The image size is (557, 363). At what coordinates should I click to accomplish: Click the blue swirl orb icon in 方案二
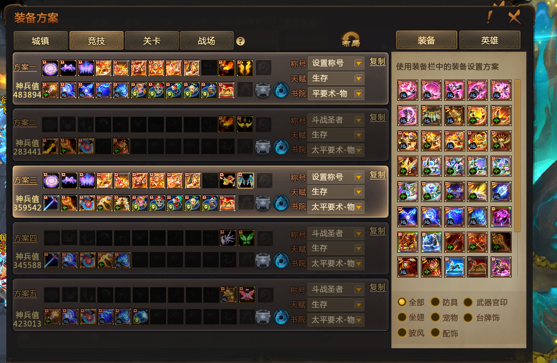pyautogui.click(x=281, y=147)
